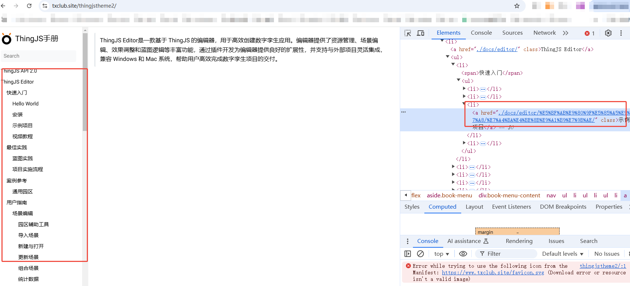This screenshot has width=630, height=286.
Task: Toggle the console sidebar icon
Action: (408, 254)
